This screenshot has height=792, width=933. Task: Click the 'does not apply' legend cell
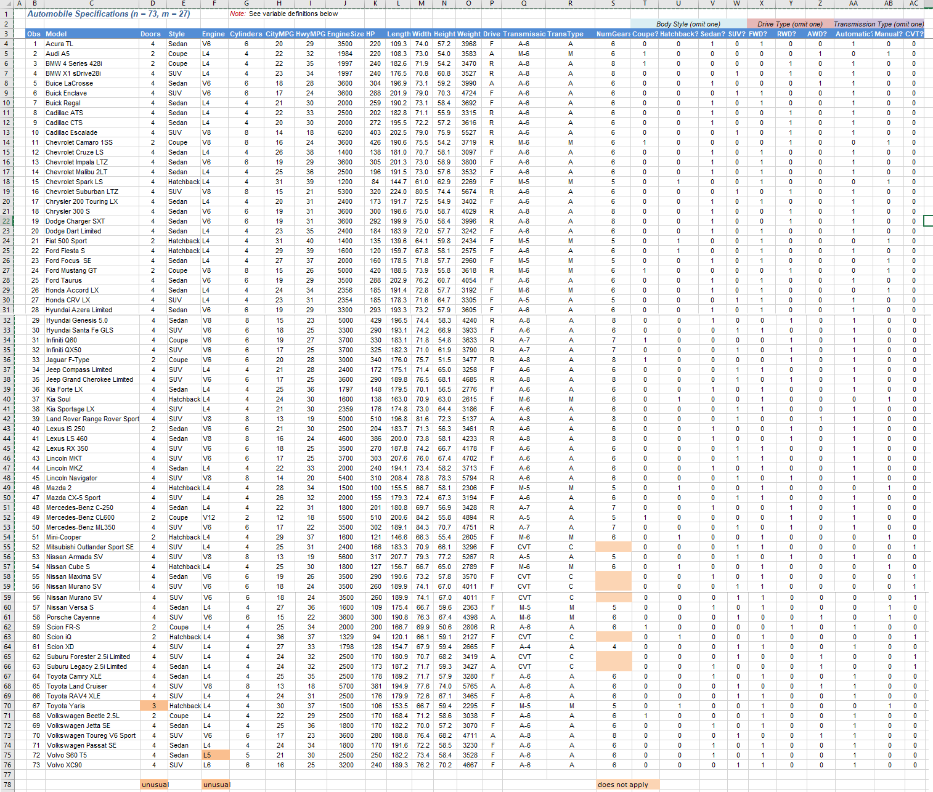[627, 785]
